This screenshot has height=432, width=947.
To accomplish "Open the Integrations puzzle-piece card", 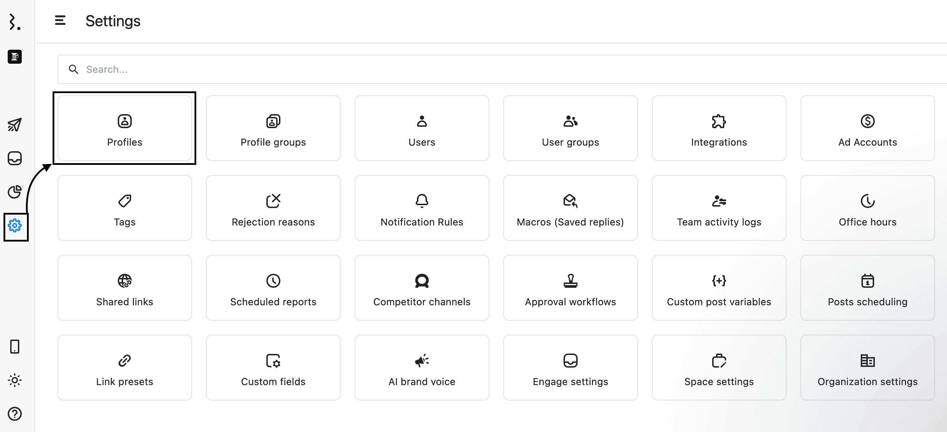I will [719, 128].
